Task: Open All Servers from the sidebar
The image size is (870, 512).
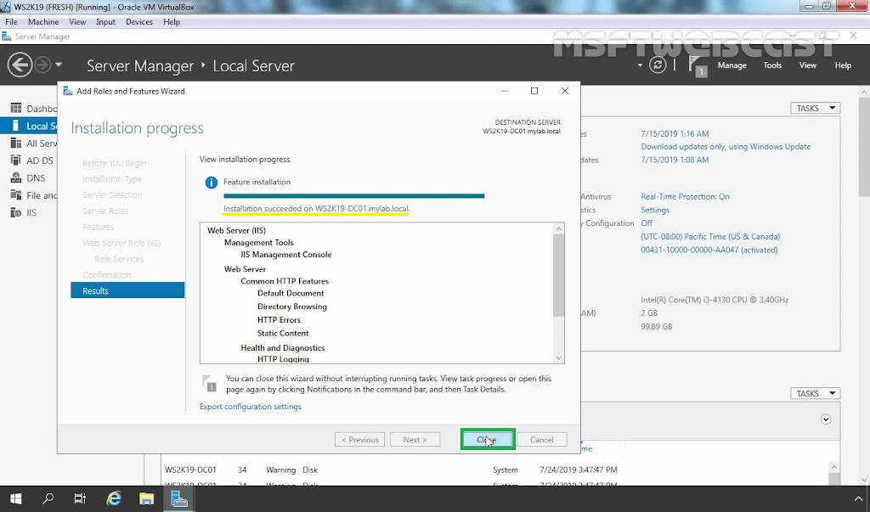Action: click(x=34, y=143)
